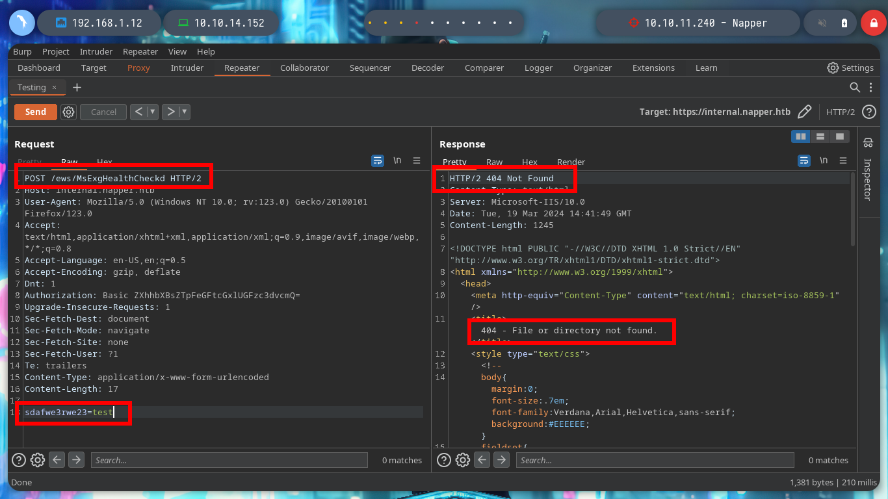Toggle word wrap in Request panel

point(378,160)
